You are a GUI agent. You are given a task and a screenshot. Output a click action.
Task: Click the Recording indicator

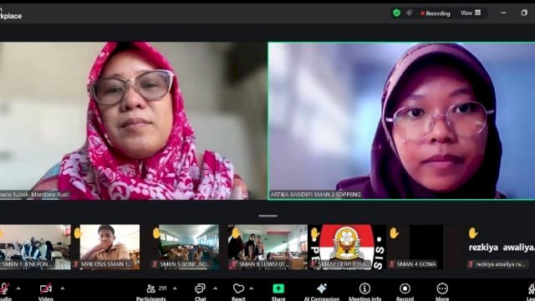pos(436,13)
